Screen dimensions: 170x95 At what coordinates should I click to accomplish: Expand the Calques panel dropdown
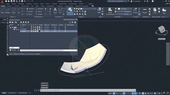click(x=82, y=17)
